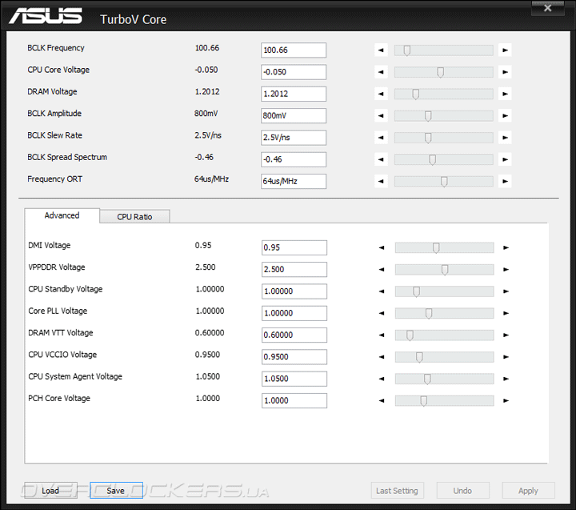This screenshot has height=510, width=576.
Task: Click the Frequency ORT slider thumb
Action: pyautogui.click(x=444, y=181)
